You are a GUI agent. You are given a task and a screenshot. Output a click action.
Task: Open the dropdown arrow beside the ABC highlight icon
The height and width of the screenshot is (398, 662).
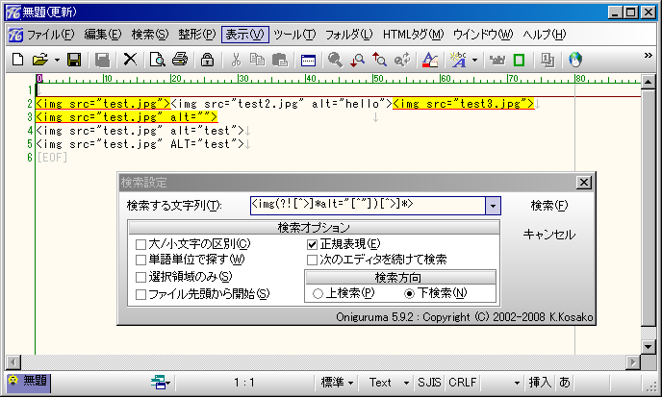coord(475,60)
